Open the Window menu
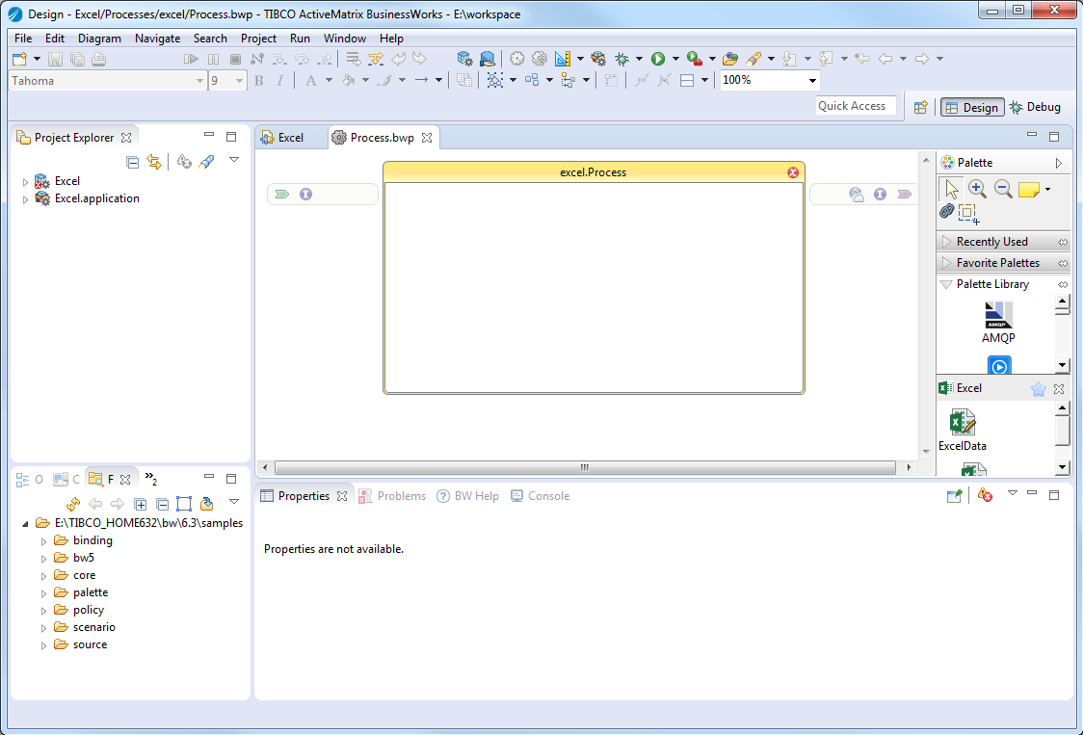The width and height of the screenshot is (1083, 735). pos(345,39)
